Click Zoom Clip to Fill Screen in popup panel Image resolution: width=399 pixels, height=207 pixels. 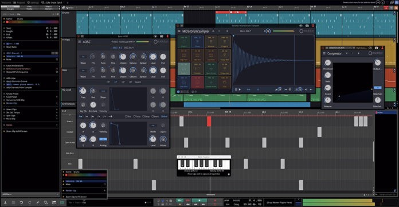(x=76, y=197)
